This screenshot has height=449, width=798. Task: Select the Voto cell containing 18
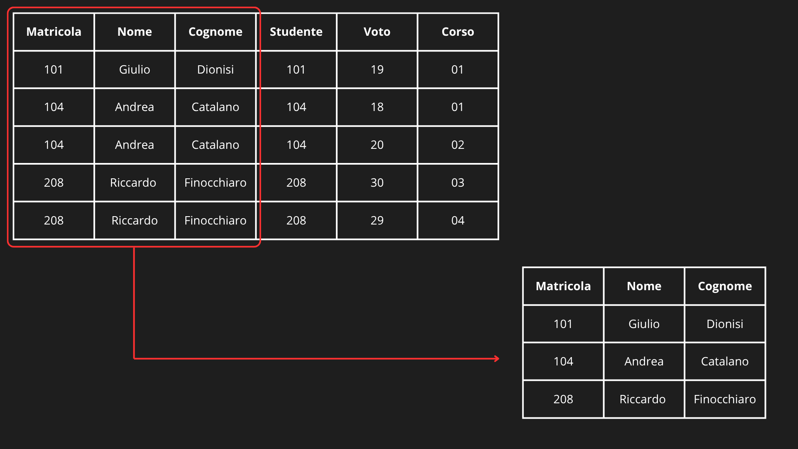click(377, 107)
